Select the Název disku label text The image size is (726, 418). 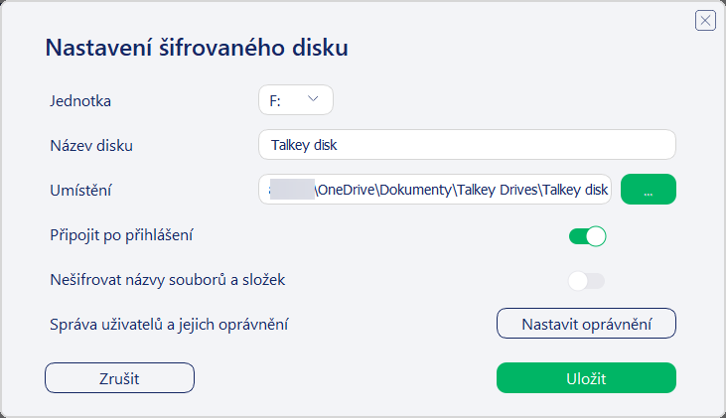pyautogui.click(x=91, y=145)
